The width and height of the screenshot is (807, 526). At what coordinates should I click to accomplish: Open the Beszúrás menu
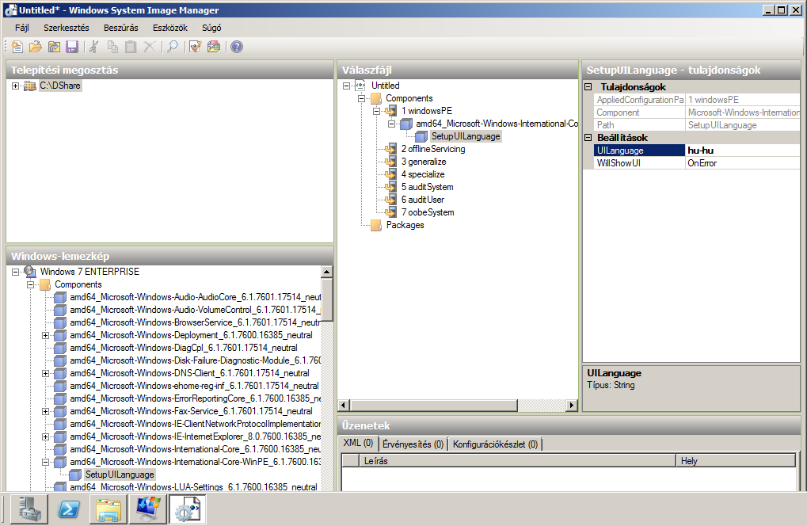pos(121,28)
